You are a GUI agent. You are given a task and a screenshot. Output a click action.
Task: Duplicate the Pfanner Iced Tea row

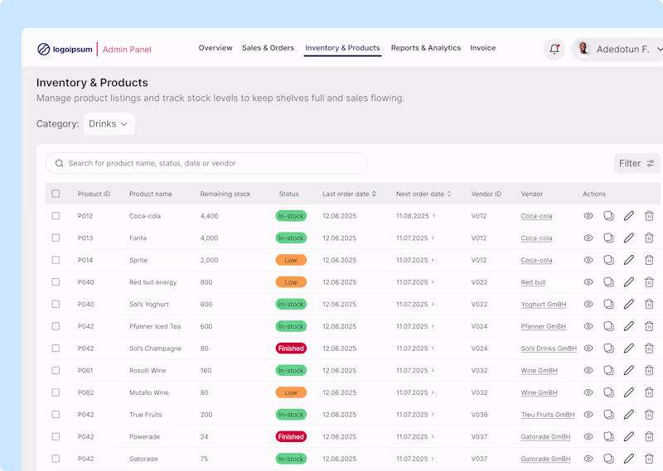click(608, 326)
